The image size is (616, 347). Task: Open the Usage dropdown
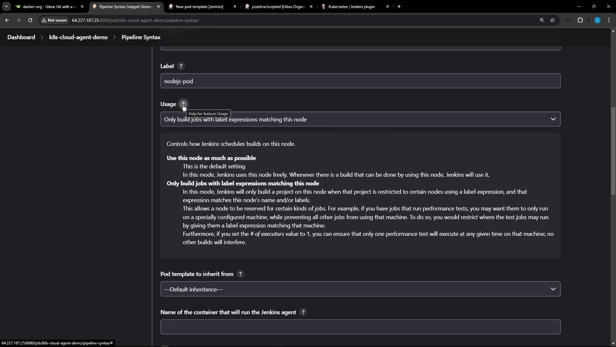pyautogui.click(x=360, y=119)
